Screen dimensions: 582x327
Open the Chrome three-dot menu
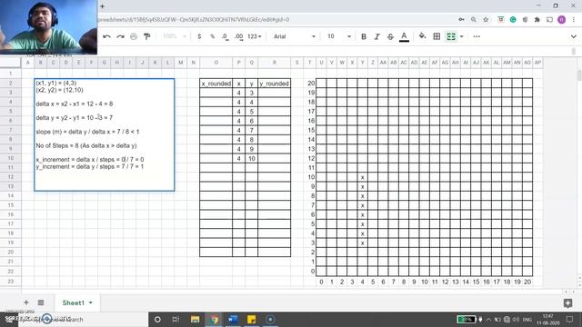[x=574, y=20]
